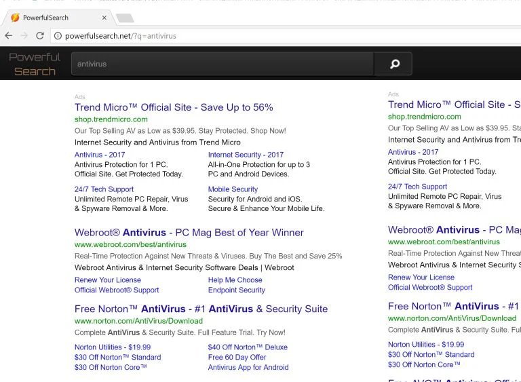Open Official Webroot Support in right sidebar

tap(430, 287)
